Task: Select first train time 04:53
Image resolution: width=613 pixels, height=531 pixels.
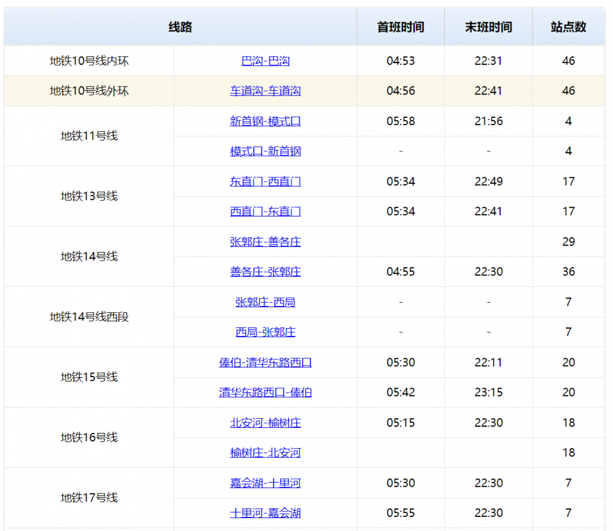Action: point(400,61)
